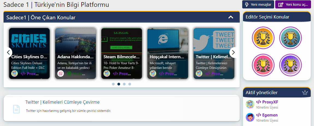Open the pink trophy editor's pick
Image resolution: width=314 pixels, height=126 pixels.
pyautogui.click(x=263, y=65)
